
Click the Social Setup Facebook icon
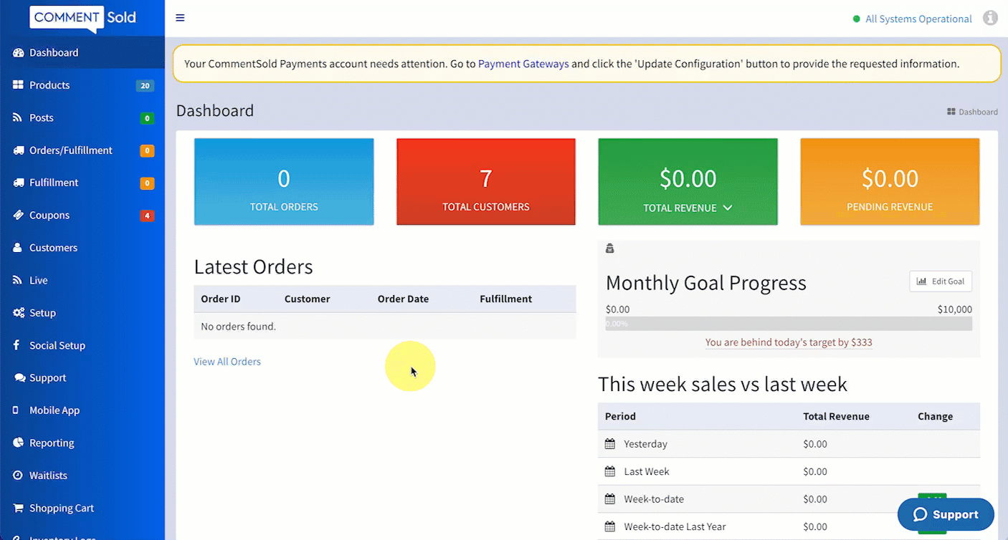coord(16,345)
